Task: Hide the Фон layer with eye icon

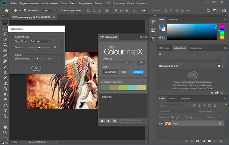Action: point(161,123)
